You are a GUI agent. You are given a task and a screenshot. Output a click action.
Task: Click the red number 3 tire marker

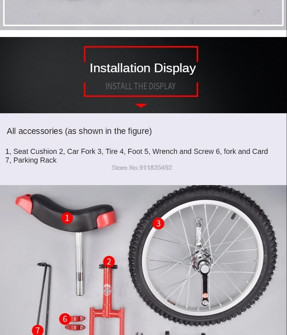click(159, 224)
